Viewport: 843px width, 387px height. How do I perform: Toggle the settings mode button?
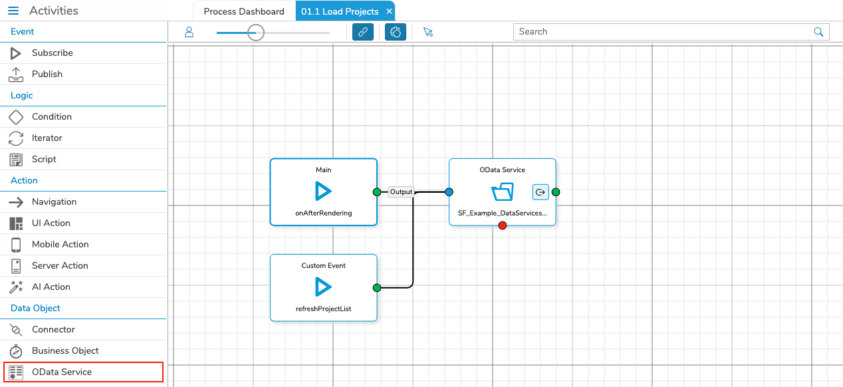pyautogui.click(x=395, y=32)
